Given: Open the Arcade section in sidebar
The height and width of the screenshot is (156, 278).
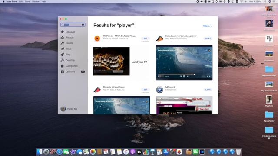Looking at the screenshot, I should [x=69, y=38].
